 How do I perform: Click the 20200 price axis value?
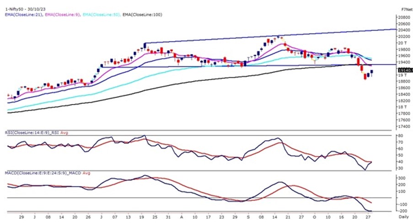(x=404, y=37)
